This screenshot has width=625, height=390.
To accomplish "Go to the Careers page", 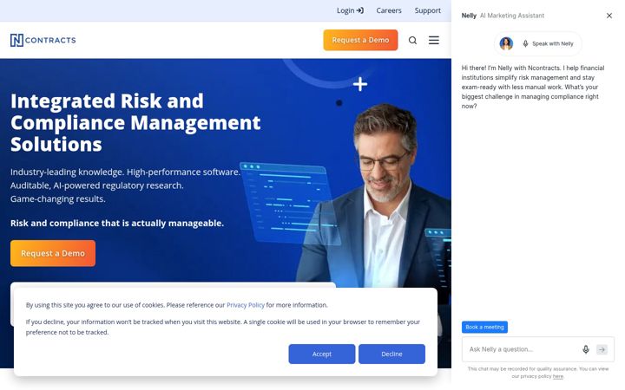I will coord(389,10).
